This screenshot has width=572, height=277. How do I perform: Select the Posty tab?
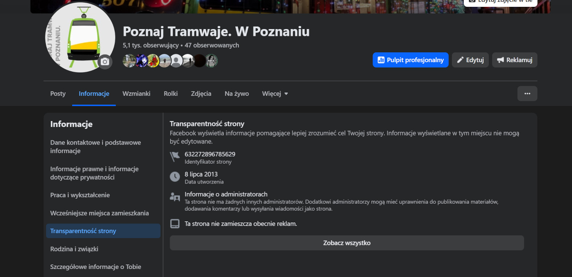tap(58, 93)
